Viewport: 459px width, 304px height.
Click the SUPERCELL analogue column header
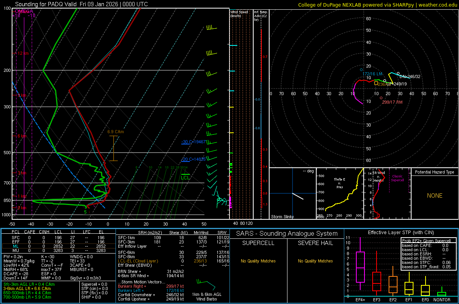coord(258,243)
